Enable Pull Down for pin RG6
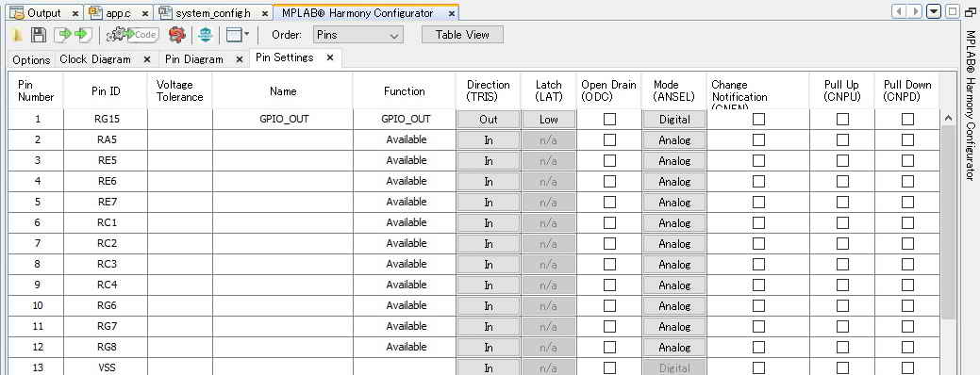This screenshot has height=375, width=980. tap(907, 305)
